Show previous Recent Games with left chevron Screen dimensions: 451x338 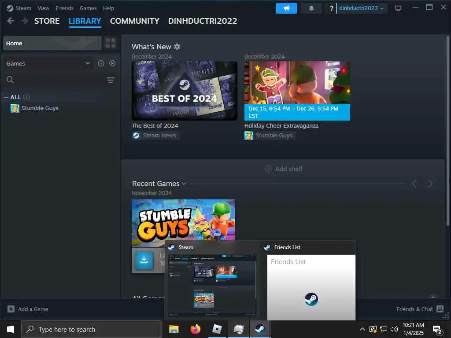(414, 184)
